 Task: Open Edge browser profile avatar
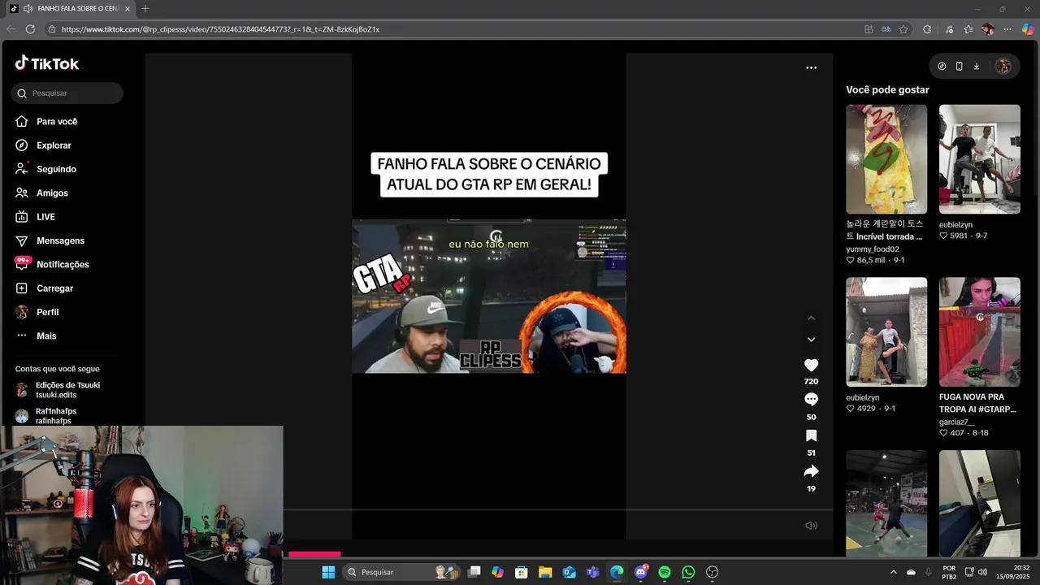pyautogui.click(x=988, y=29)
